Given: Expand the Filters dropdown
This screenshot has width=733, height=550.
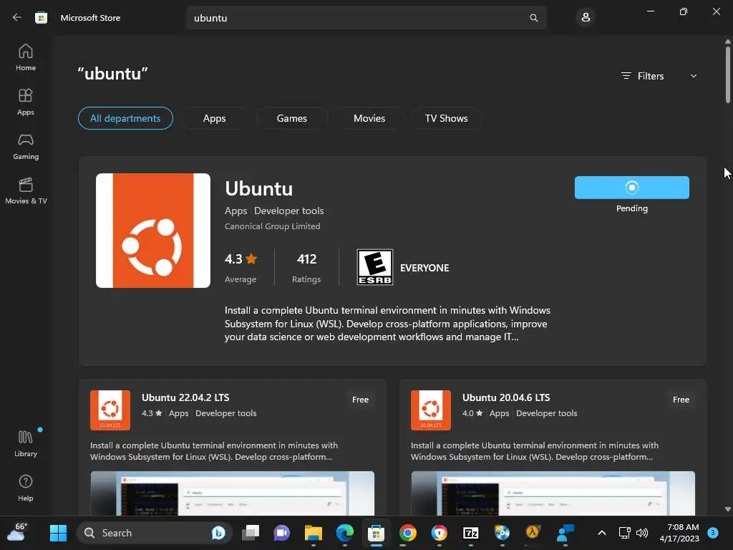Looking at the screenshot, I should coord(659,76).
